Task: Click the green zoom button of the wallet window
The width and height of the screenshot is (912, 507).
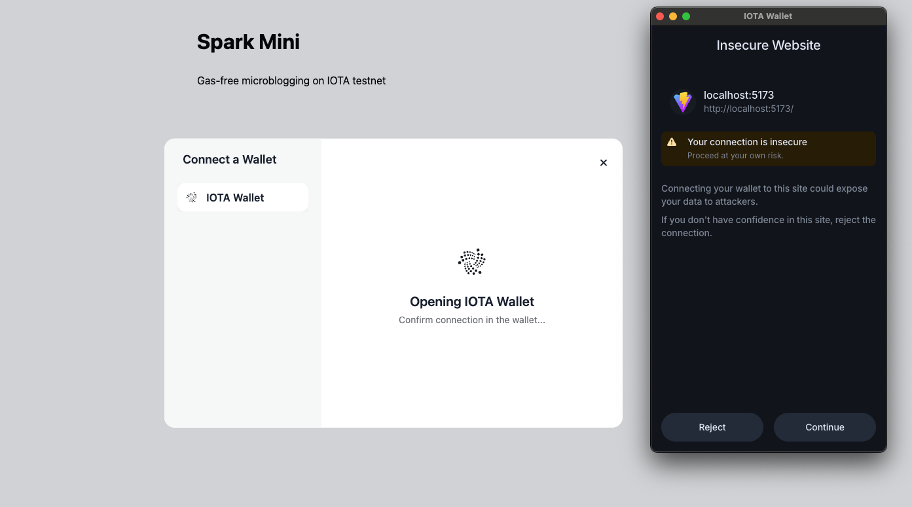Action: pyautogui.click(x=686, y=16)
